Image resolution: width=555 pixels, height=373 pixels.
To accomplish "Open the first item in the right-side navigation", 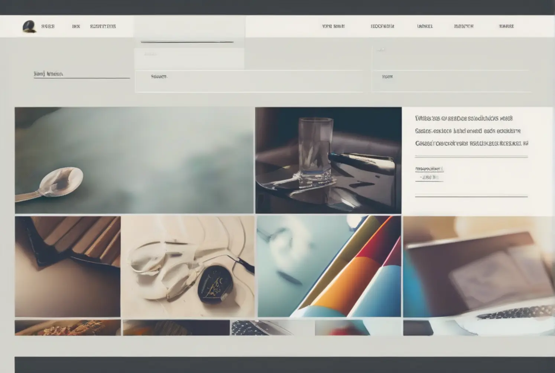I will 333,26.
